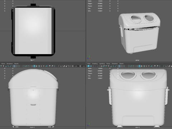Click the 'Faces:' statistic in the persp viewport
Screen dimensions: 172x129
click(x=90, y=6)
